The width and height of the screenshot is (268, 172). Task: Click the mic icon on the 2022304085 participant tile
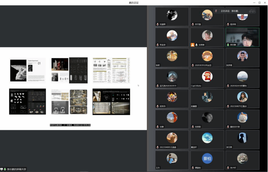(x=158, y=148)
